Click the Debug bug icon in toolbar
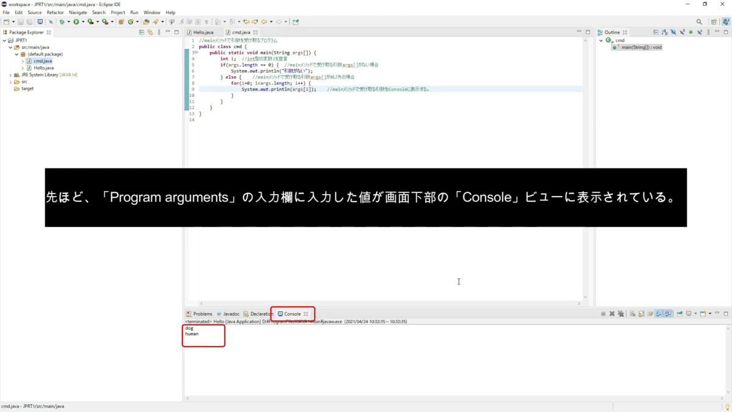This screenshot has height=412, width=732. [62, 22]
